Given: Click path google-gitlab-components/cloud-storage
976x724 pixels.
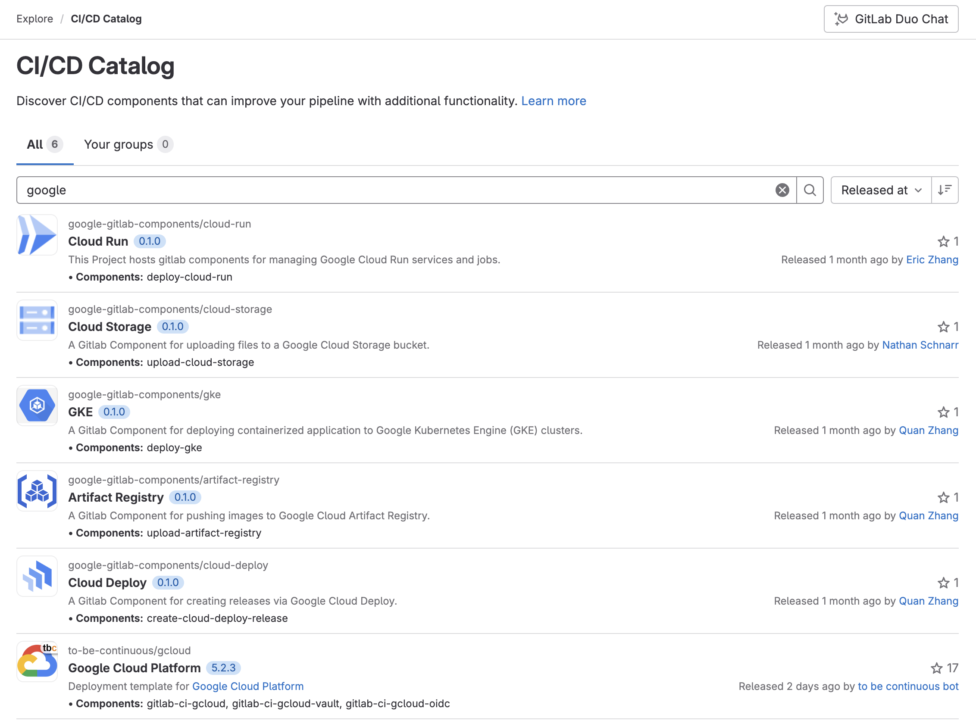Looking at the screenshot, I should [x=170, y=310].
